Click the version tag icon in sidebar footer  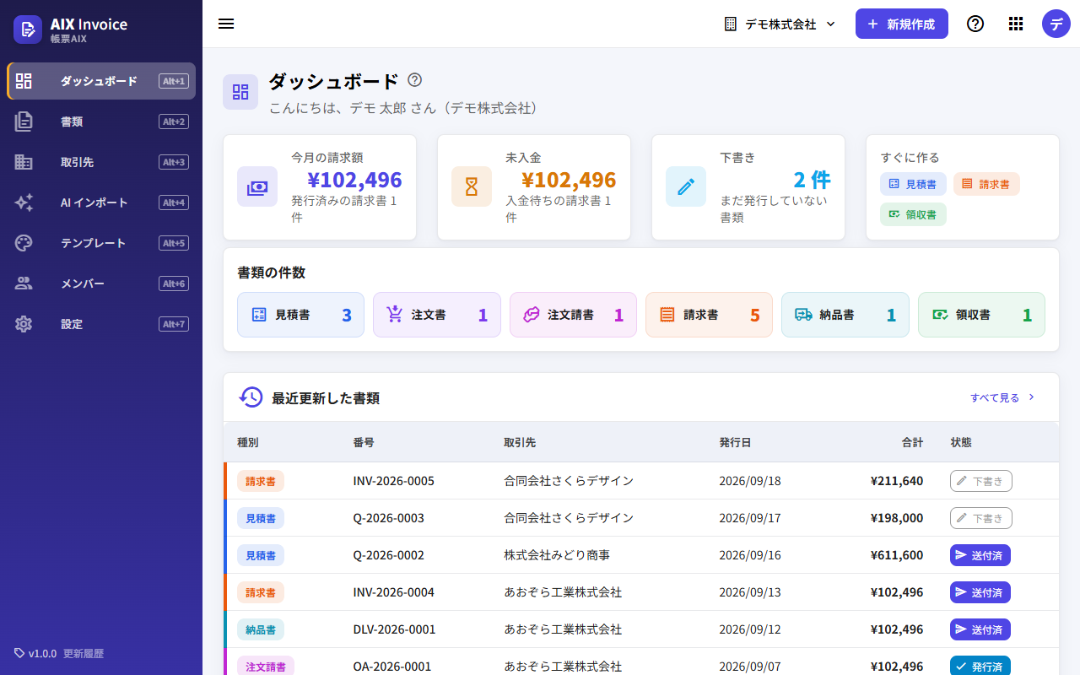[x=19, y=653]
